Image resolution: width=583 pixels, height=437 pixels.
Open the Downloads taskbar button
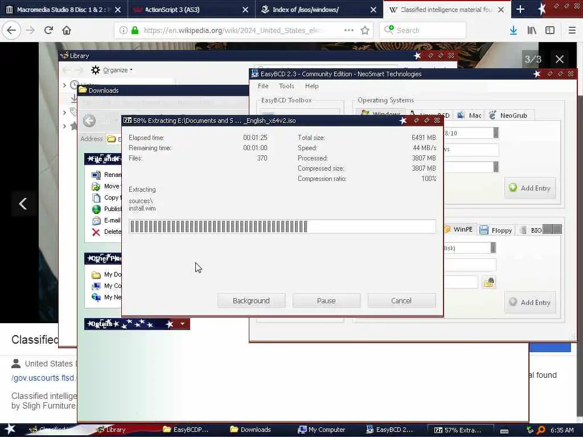(251, 430)
